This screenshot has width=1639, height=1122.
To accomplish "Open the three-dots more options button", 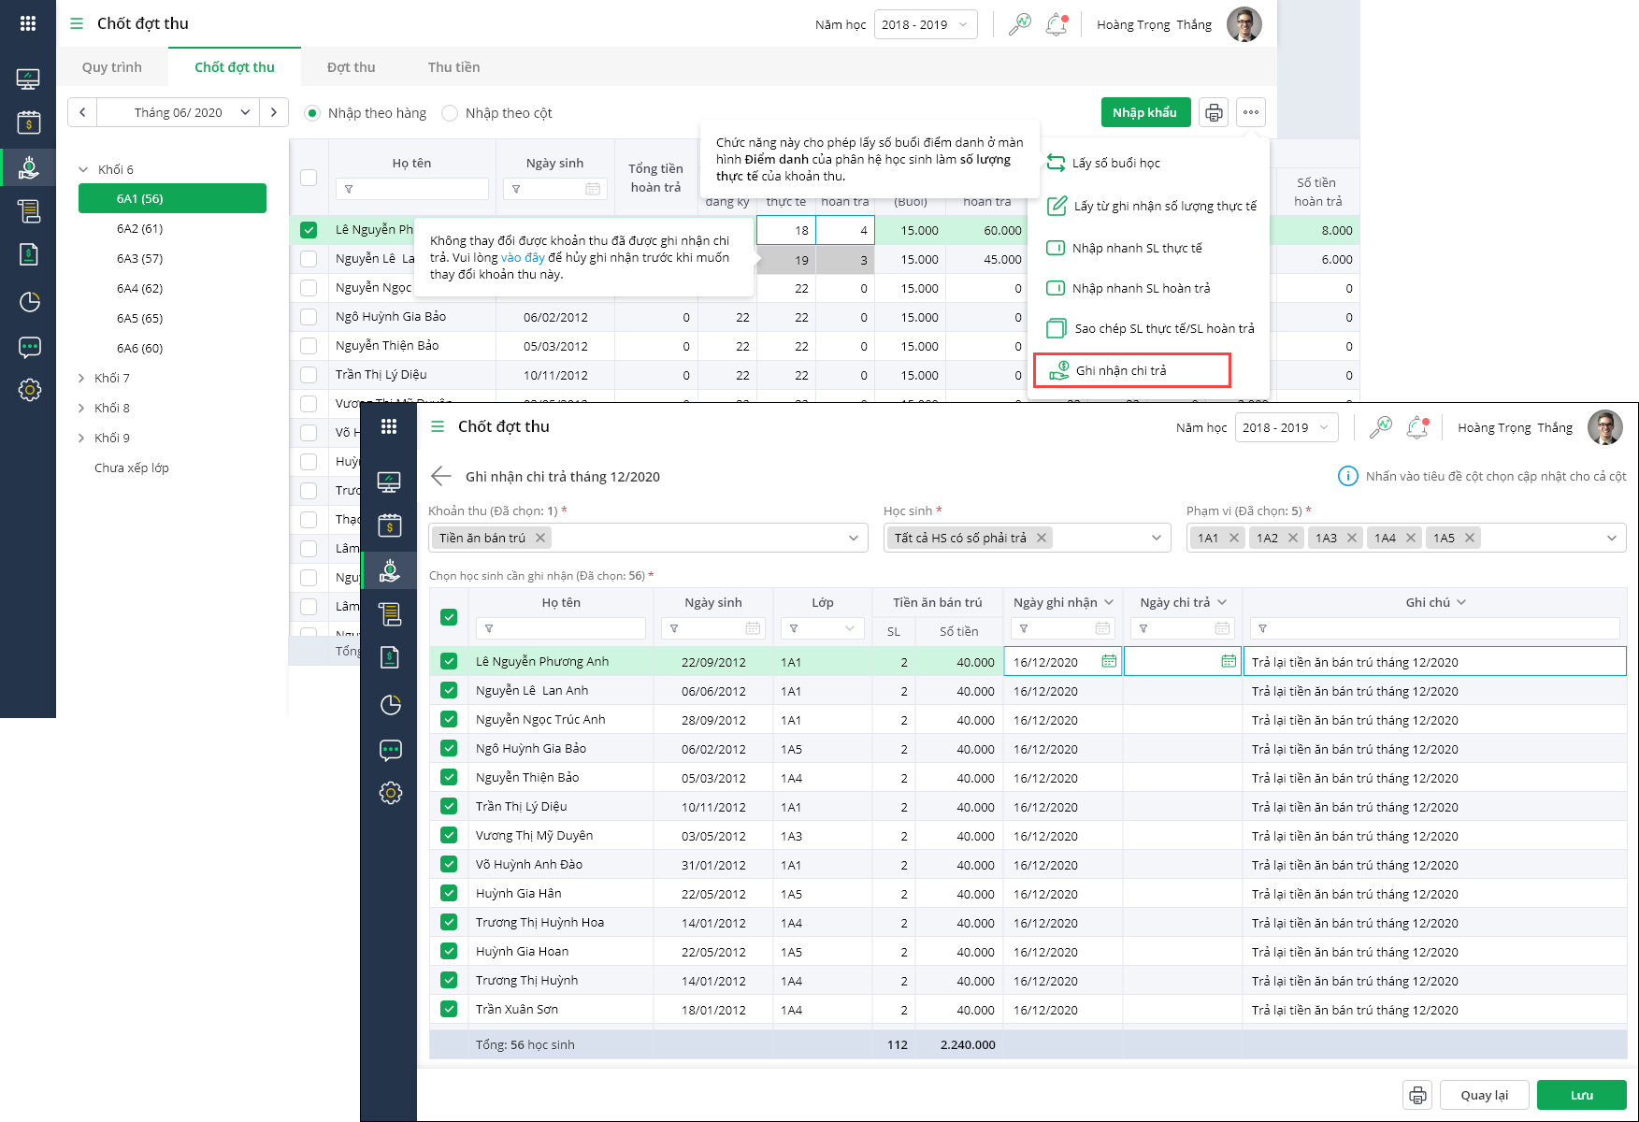I will coord(1251,113).
